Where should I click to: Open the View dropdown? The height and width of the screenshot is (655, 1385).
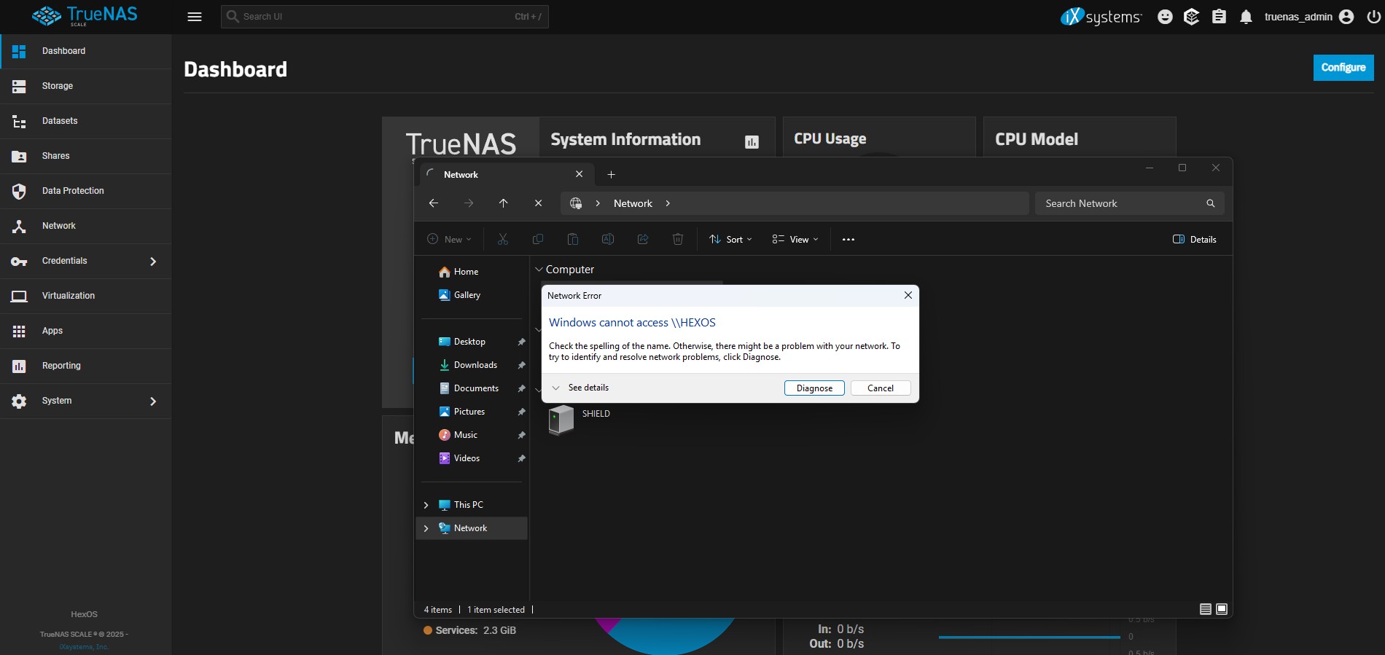[x=795, y=239]
